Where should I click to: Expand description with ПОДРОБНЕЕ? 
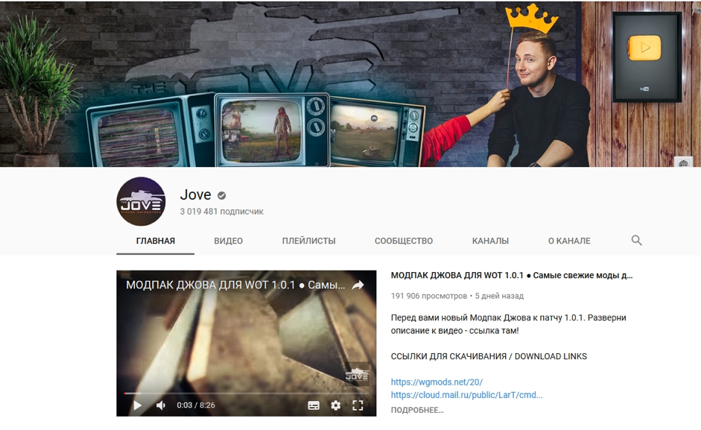click(x=417, y=410)
